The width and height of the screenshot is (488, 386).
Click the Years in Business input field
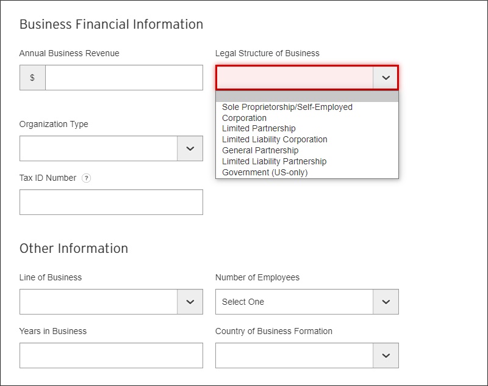pyautogui.click(x=111, y=355)
